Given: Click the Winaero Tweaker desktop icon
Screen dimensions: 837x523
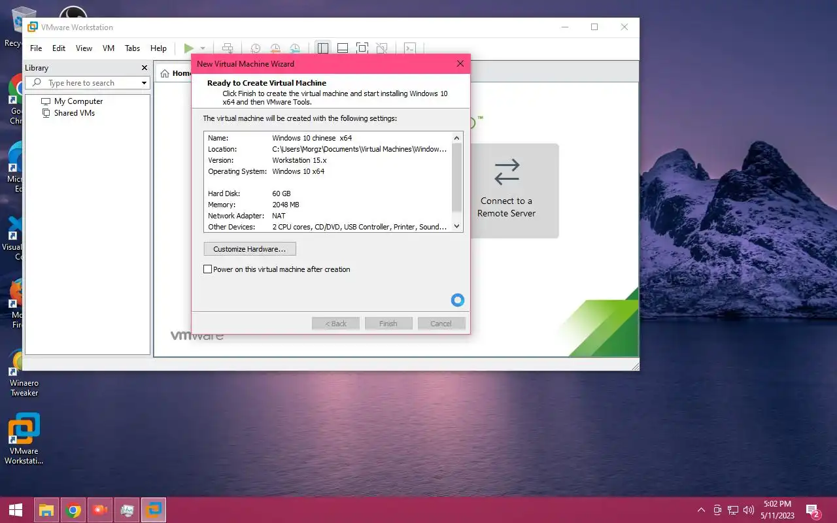Looking at the screenshot, I should coord(24,373).
